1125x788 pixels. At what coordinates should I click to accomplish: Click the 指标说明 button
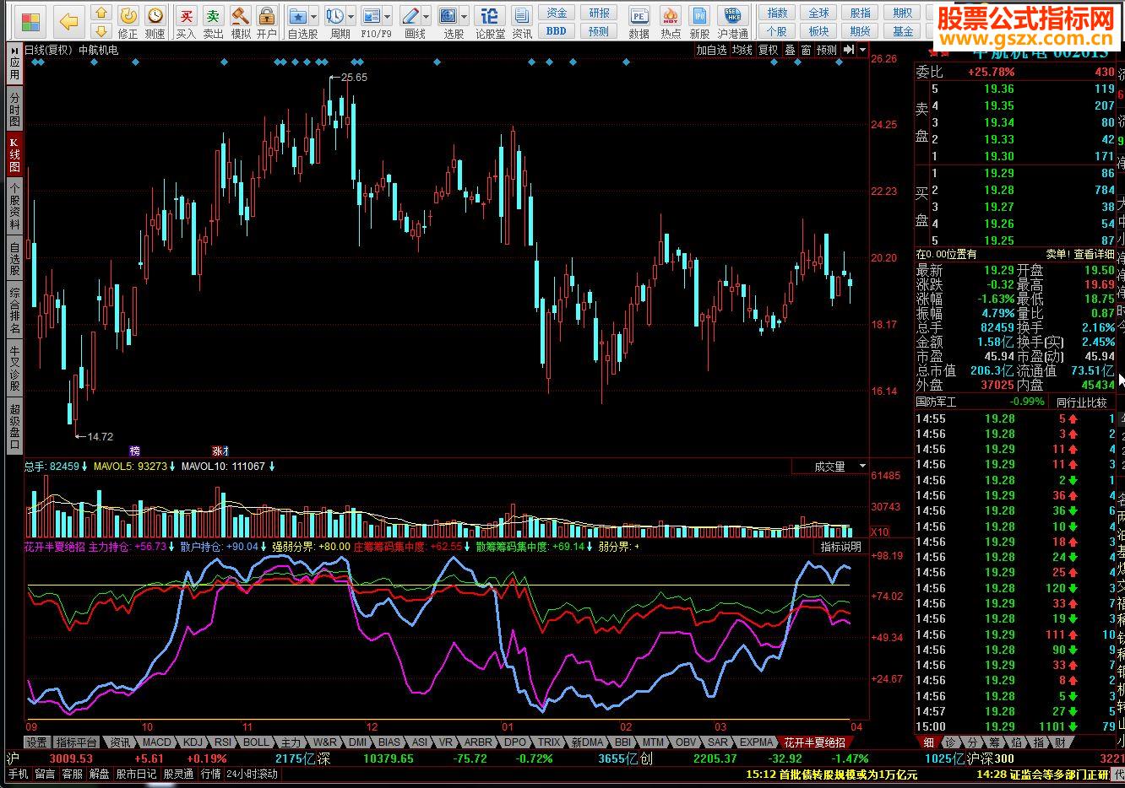click(841, 547)
